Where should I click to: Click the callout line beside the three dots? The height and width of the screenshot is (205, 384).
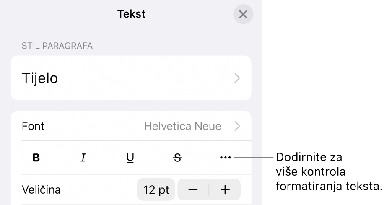(254, 158)
